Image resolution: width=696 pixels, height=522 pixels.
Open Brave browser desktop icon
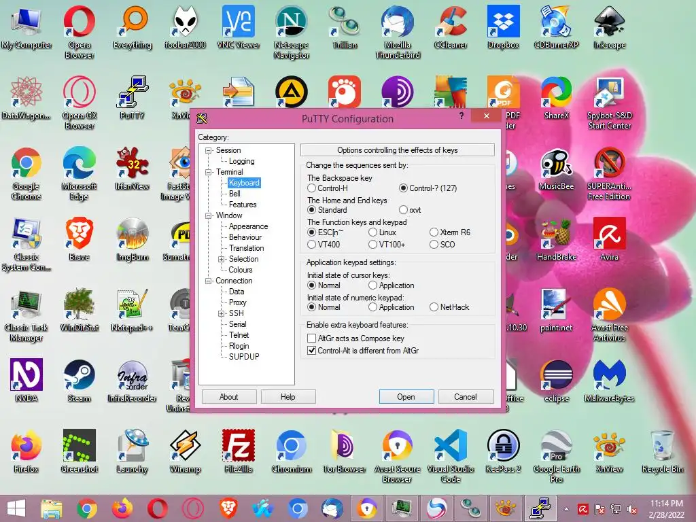[79, 239]
